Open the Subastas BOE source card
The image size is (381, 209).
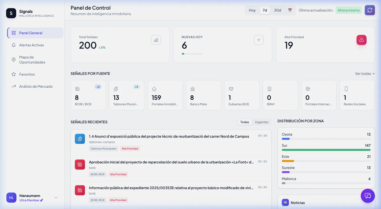[x=242, y=95]
